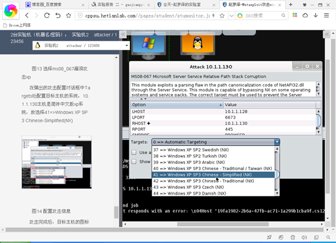Click the zoom magnifier in status bar
The height and width of the screenshot is (243, 336).
[328, 237]
